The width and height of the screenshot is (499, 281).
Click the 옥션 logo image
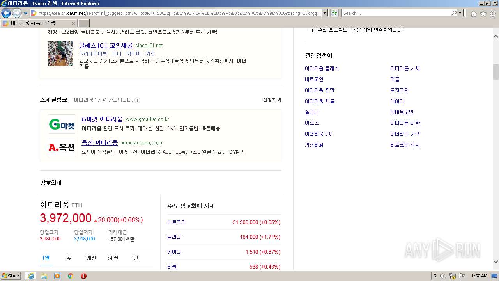pos(62,148)
